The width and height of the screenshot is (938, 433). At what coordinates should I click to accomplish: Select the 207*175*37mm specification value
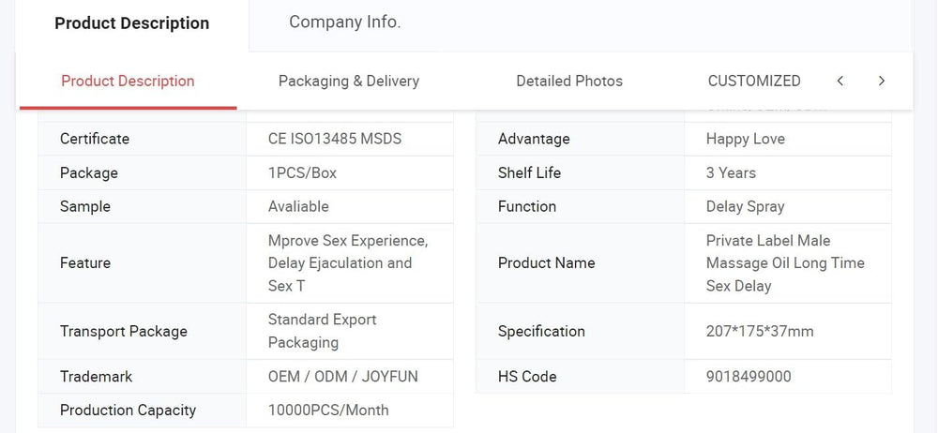(760, 331)
